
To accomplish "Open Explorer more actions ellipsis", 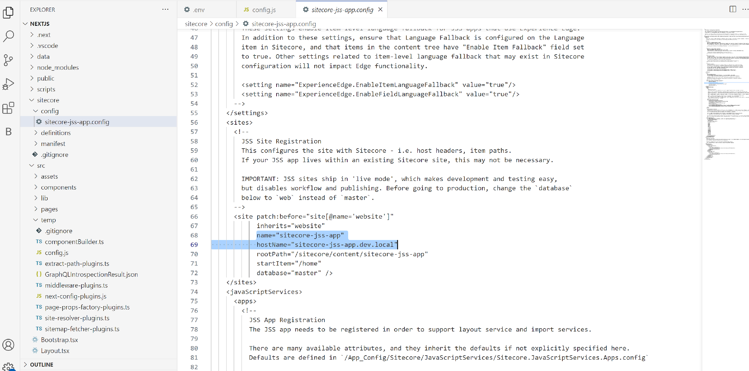I will coord(165,9).
